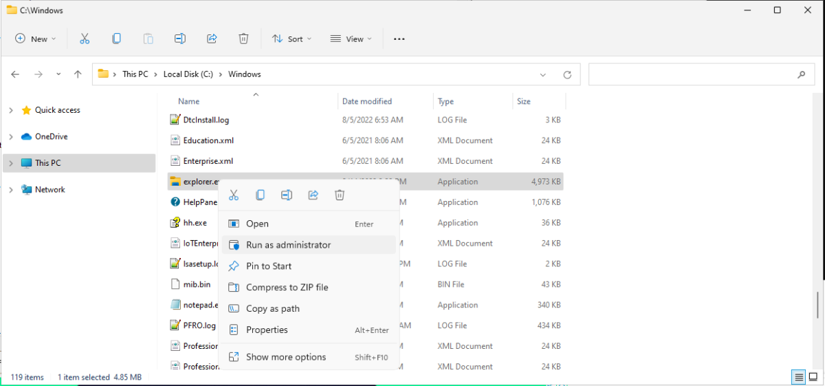
Task: Choose Open from the context menu
Action: pyautogui.click(x=309, y=224)
